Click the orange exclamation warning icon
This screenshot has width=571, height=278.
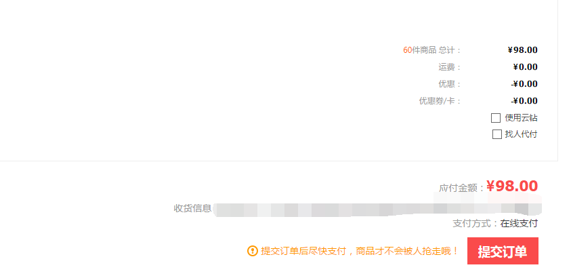coord(253,251)
